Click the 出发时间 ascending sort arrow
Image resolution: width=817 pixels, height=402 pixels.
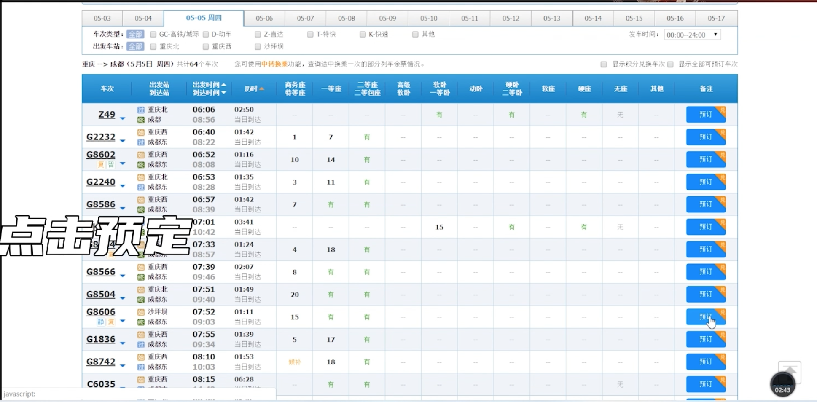coord(224,85)
